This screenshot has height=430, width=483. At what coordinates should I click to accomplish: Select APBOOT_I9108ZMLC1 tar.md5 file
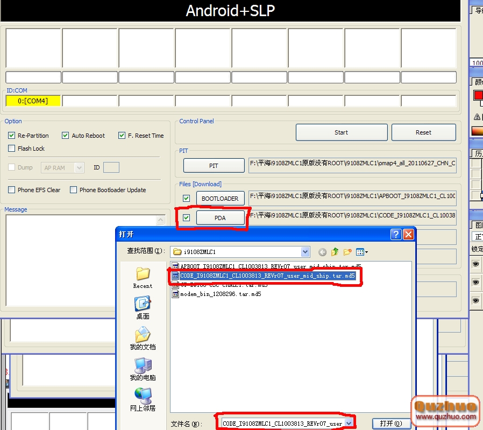pos(266,266)
